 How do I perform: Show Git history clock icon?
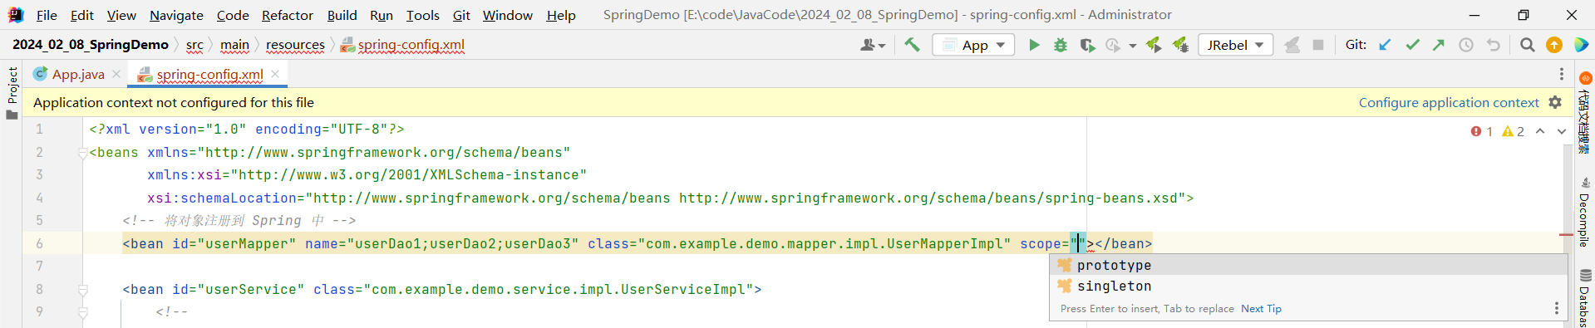point(1466,45)
